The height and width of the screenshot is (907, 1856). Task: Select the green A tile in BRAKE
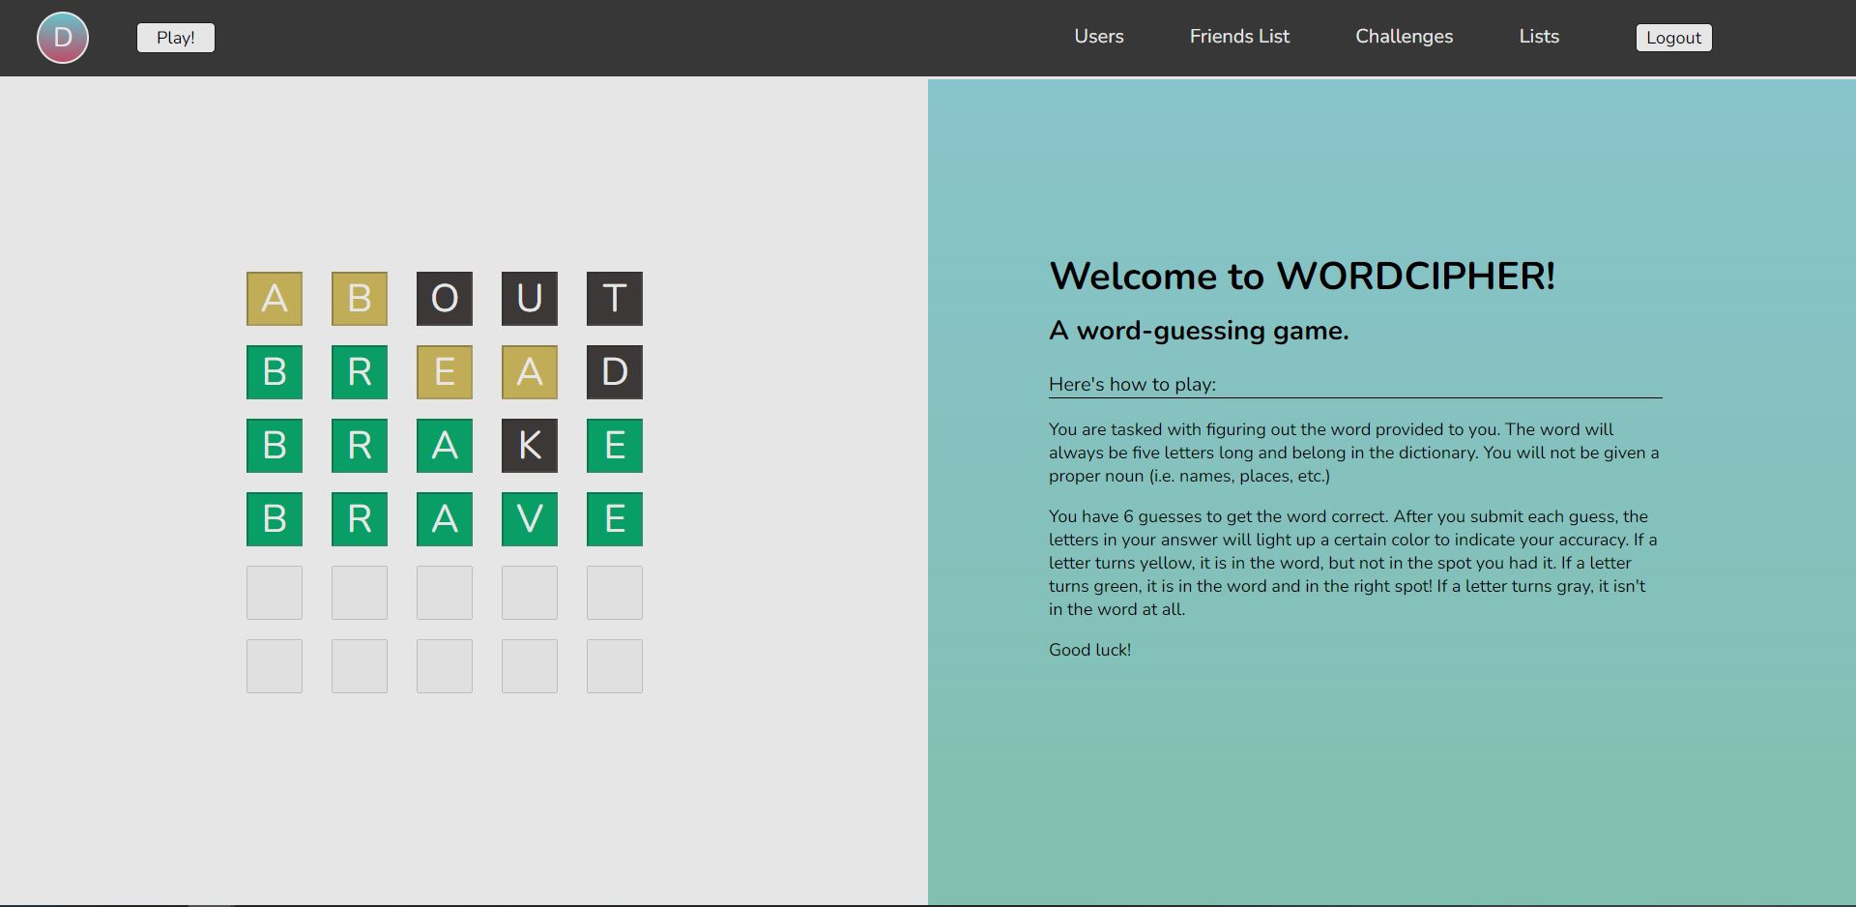[444, 446]
